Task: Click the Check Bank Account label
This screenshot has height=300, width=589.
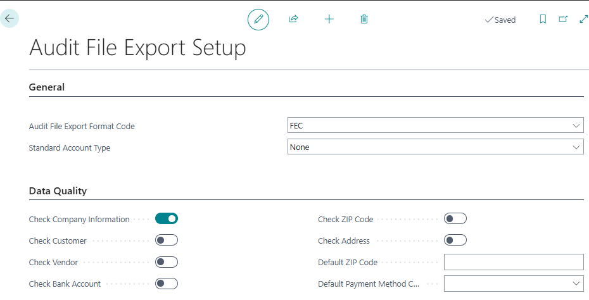Action: [x=65, y=284]
